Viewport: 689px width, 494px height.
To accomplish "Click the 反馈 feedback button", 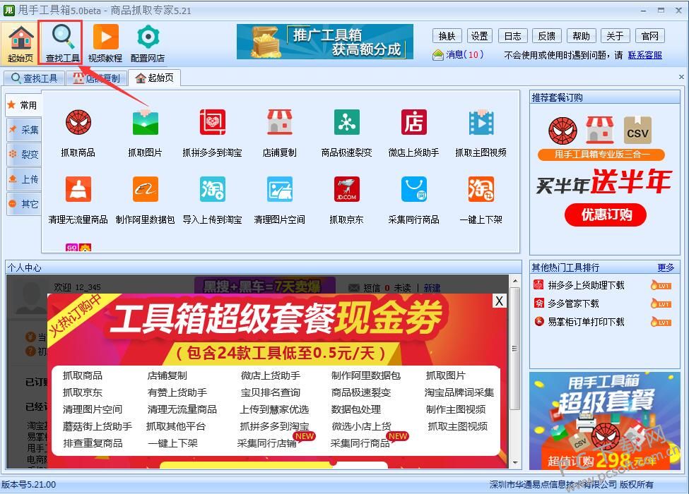I will point(547,36).
